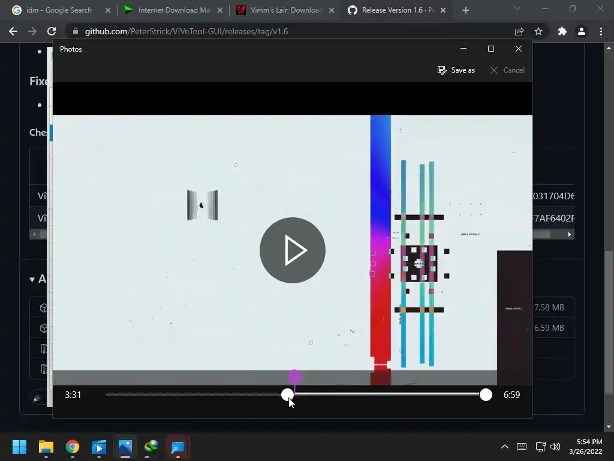Click the 6.59 MB asset size
Image resolution: width=614 pixels, height=461 pixels.
[549, 328]
